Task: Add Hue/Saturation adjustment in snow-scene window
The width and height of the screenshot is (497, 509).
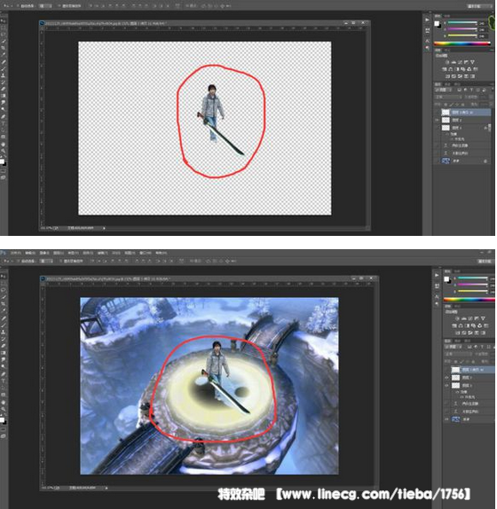Action: coord(454,325)
